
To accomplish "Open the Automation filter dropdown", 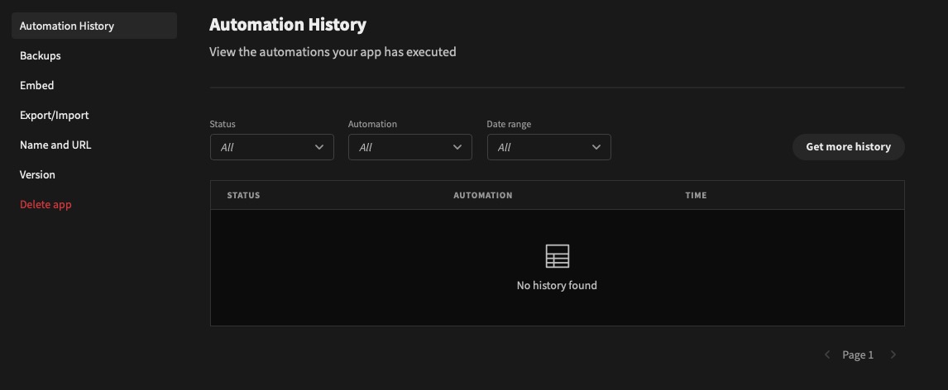I will click(410, 147).
